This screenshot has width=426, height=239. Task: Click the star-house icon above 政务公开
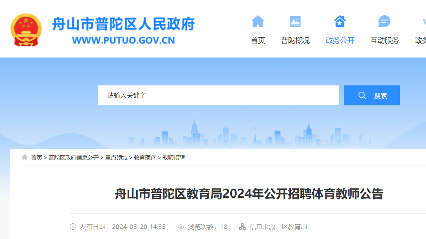click(x=340, y=22)
